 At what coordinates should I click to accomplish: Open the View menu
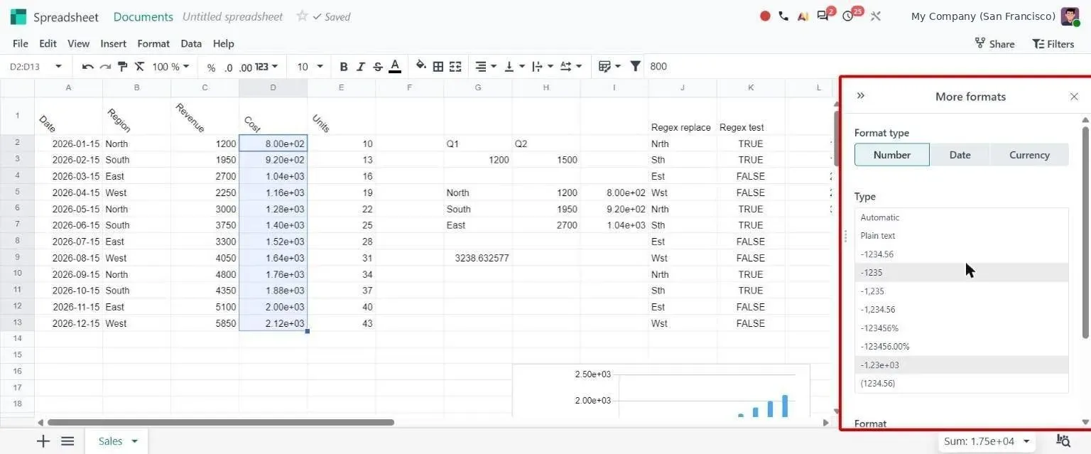[78, 43]
